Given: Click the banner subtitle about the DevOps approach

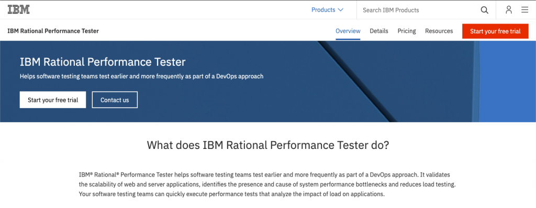Looking at the screenshot, I should pyautogui.click(x=141, y=76).
